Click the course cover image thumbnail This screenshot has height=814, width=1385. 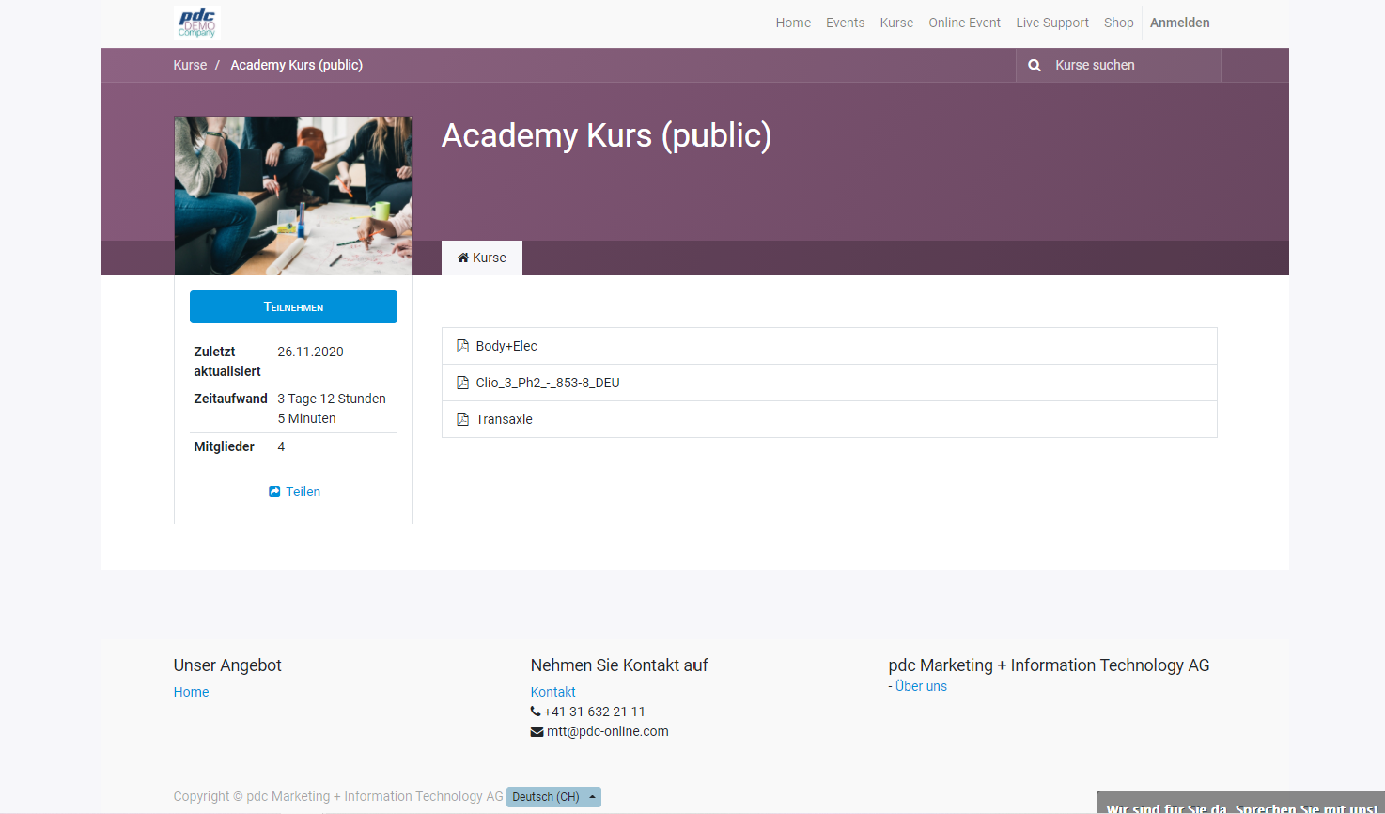(x=293, y=196)
